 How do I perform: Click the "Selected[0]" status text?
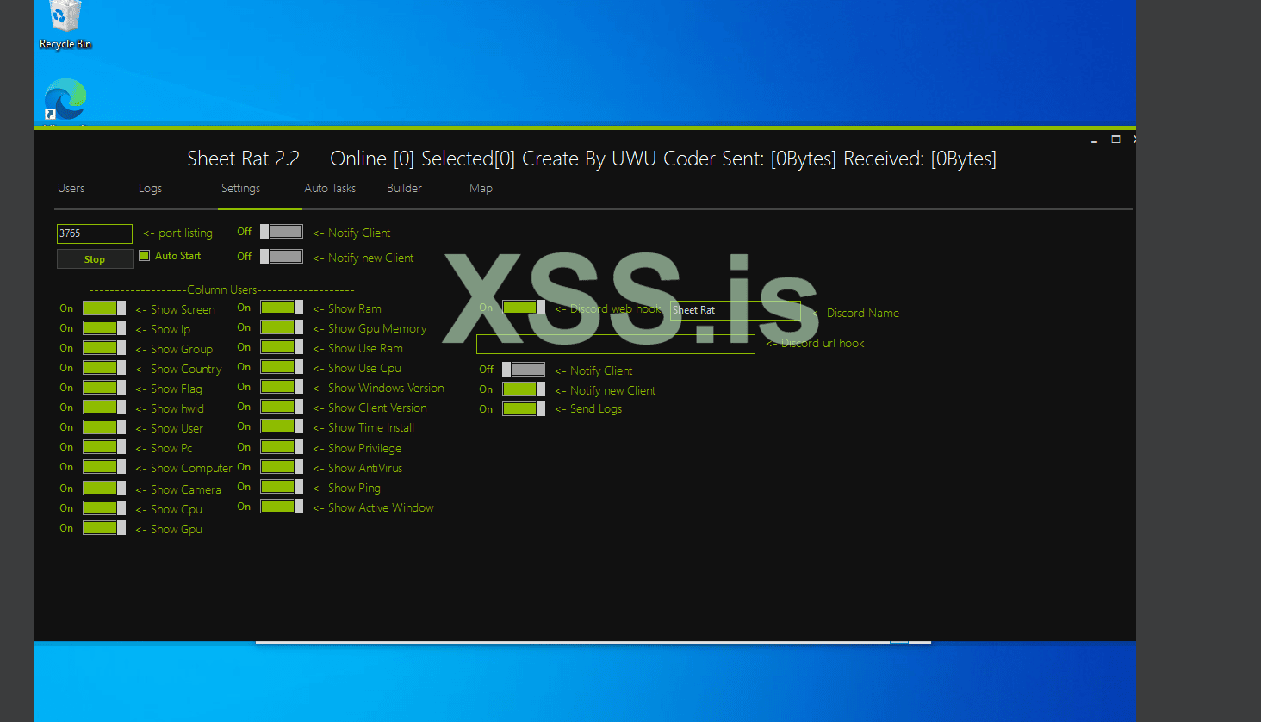point(468,159)
